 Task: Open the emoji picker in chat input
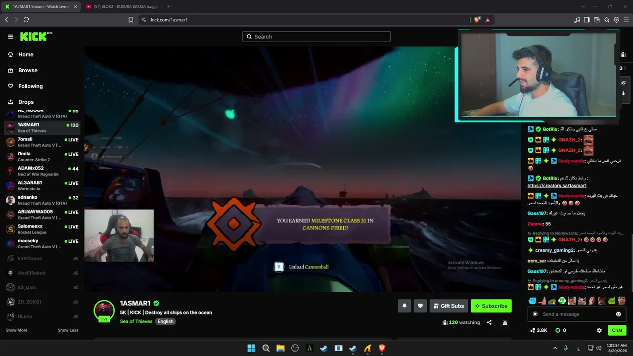(618, 314)
